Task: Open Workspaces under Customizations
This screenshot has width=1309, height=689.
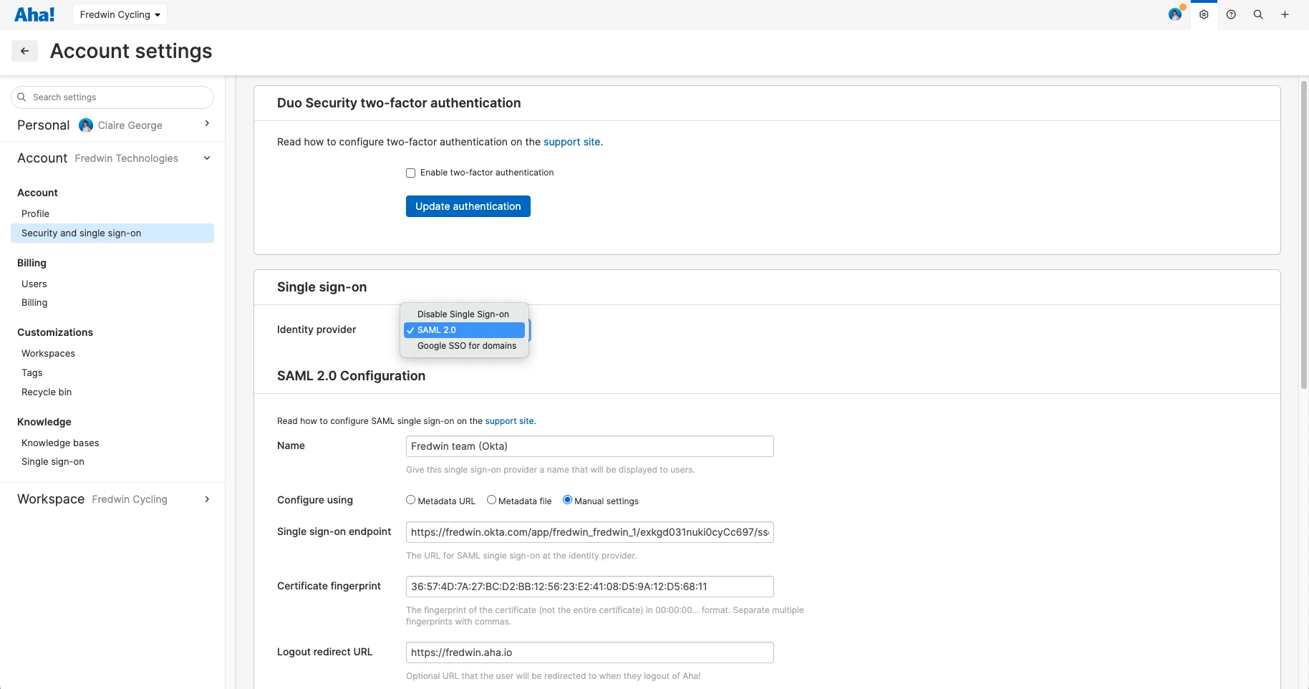Action: click(x=48, y=353)
